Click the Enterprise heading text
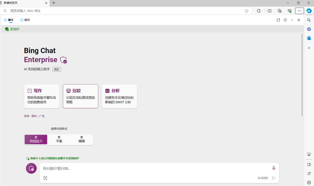Viewport: 314px width, 186px height. point(41,59)
